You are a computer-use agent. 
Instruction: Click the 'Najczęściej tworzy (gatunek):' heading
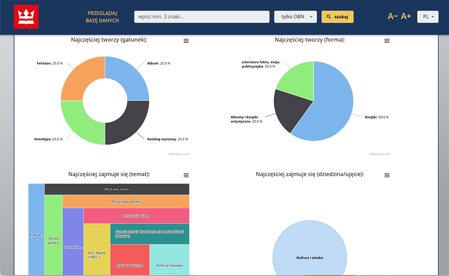pos(109,40)
